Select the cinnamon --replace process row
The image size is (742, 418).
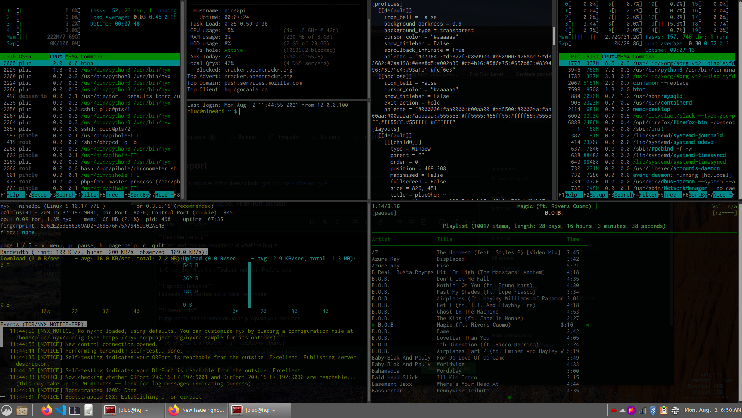point(647,83)
